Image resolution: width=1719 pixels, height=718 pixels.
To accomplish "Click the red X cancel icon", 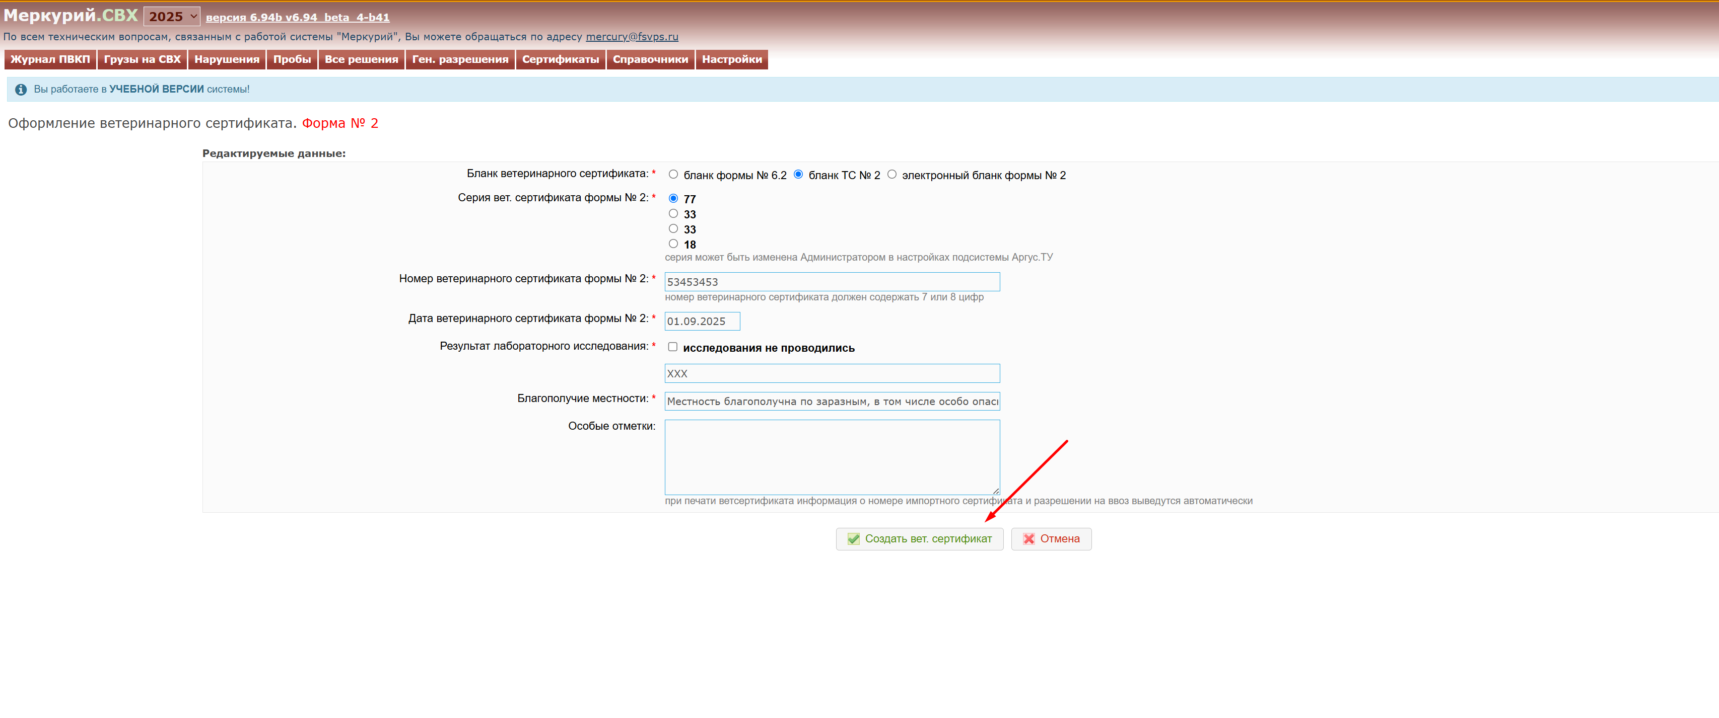I will [1028, 539].
